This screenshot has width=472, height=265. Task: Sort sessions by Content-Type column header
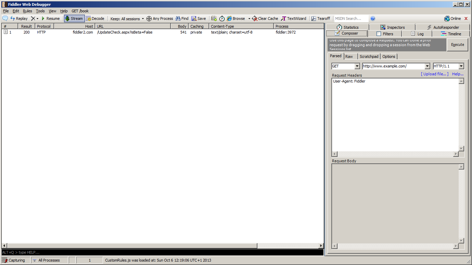pyautogui.click(x=241, y=26)
